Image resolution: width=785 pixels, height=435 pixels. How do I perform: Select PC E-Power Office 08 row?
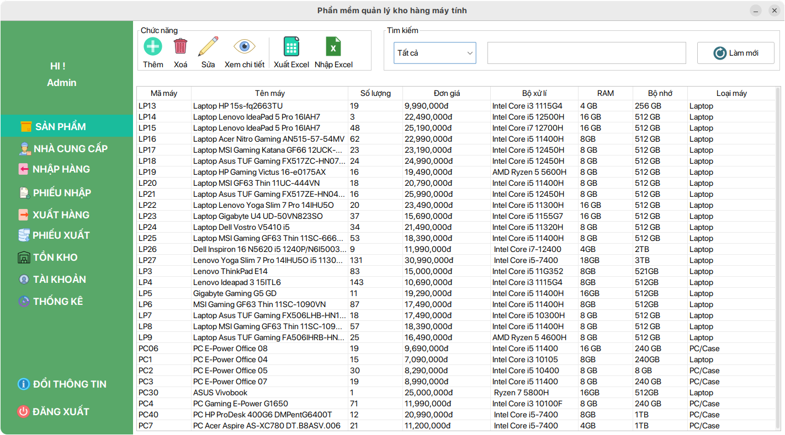(x=456, y=348)
